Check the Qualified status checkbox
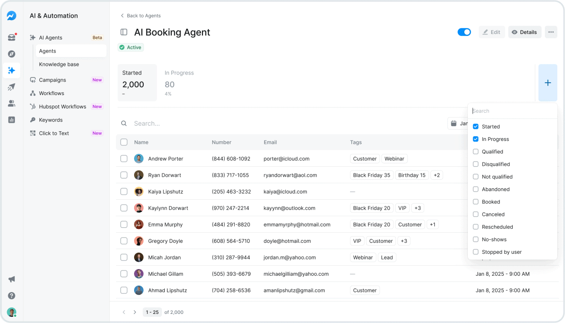 [x=475, y=151]
